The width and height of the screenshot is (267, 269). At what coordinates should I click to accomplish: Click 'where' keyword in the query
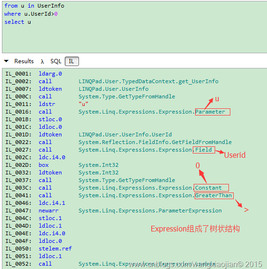point(12,14)
